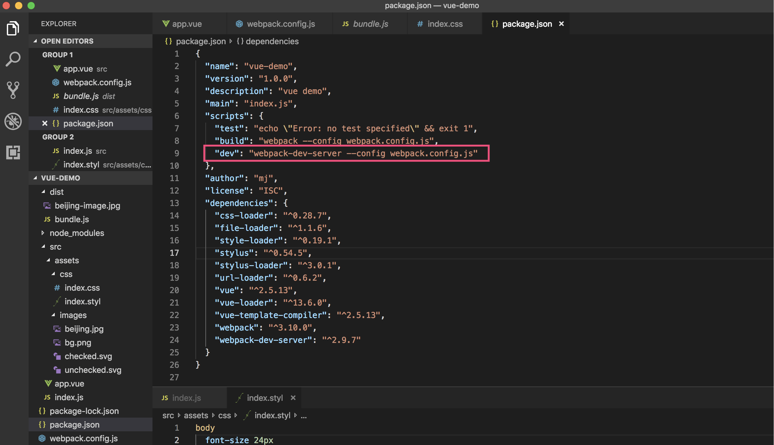Open index.js in src folder tree
The image size is (774, 445).
click(91, 397)
